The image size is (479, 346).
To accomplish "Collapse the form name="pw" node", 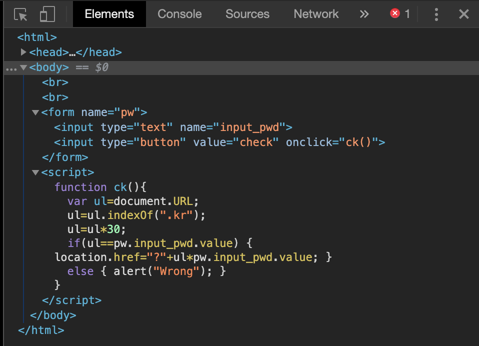I will [x=35, y=112].
